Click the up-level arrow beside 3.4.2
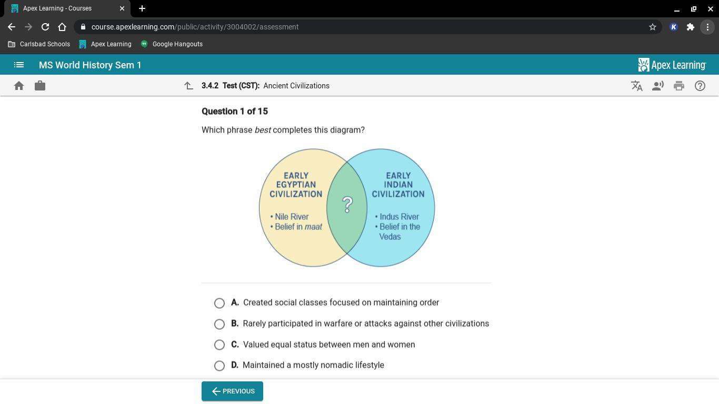 pyautogui.click(x=188, y=86)
